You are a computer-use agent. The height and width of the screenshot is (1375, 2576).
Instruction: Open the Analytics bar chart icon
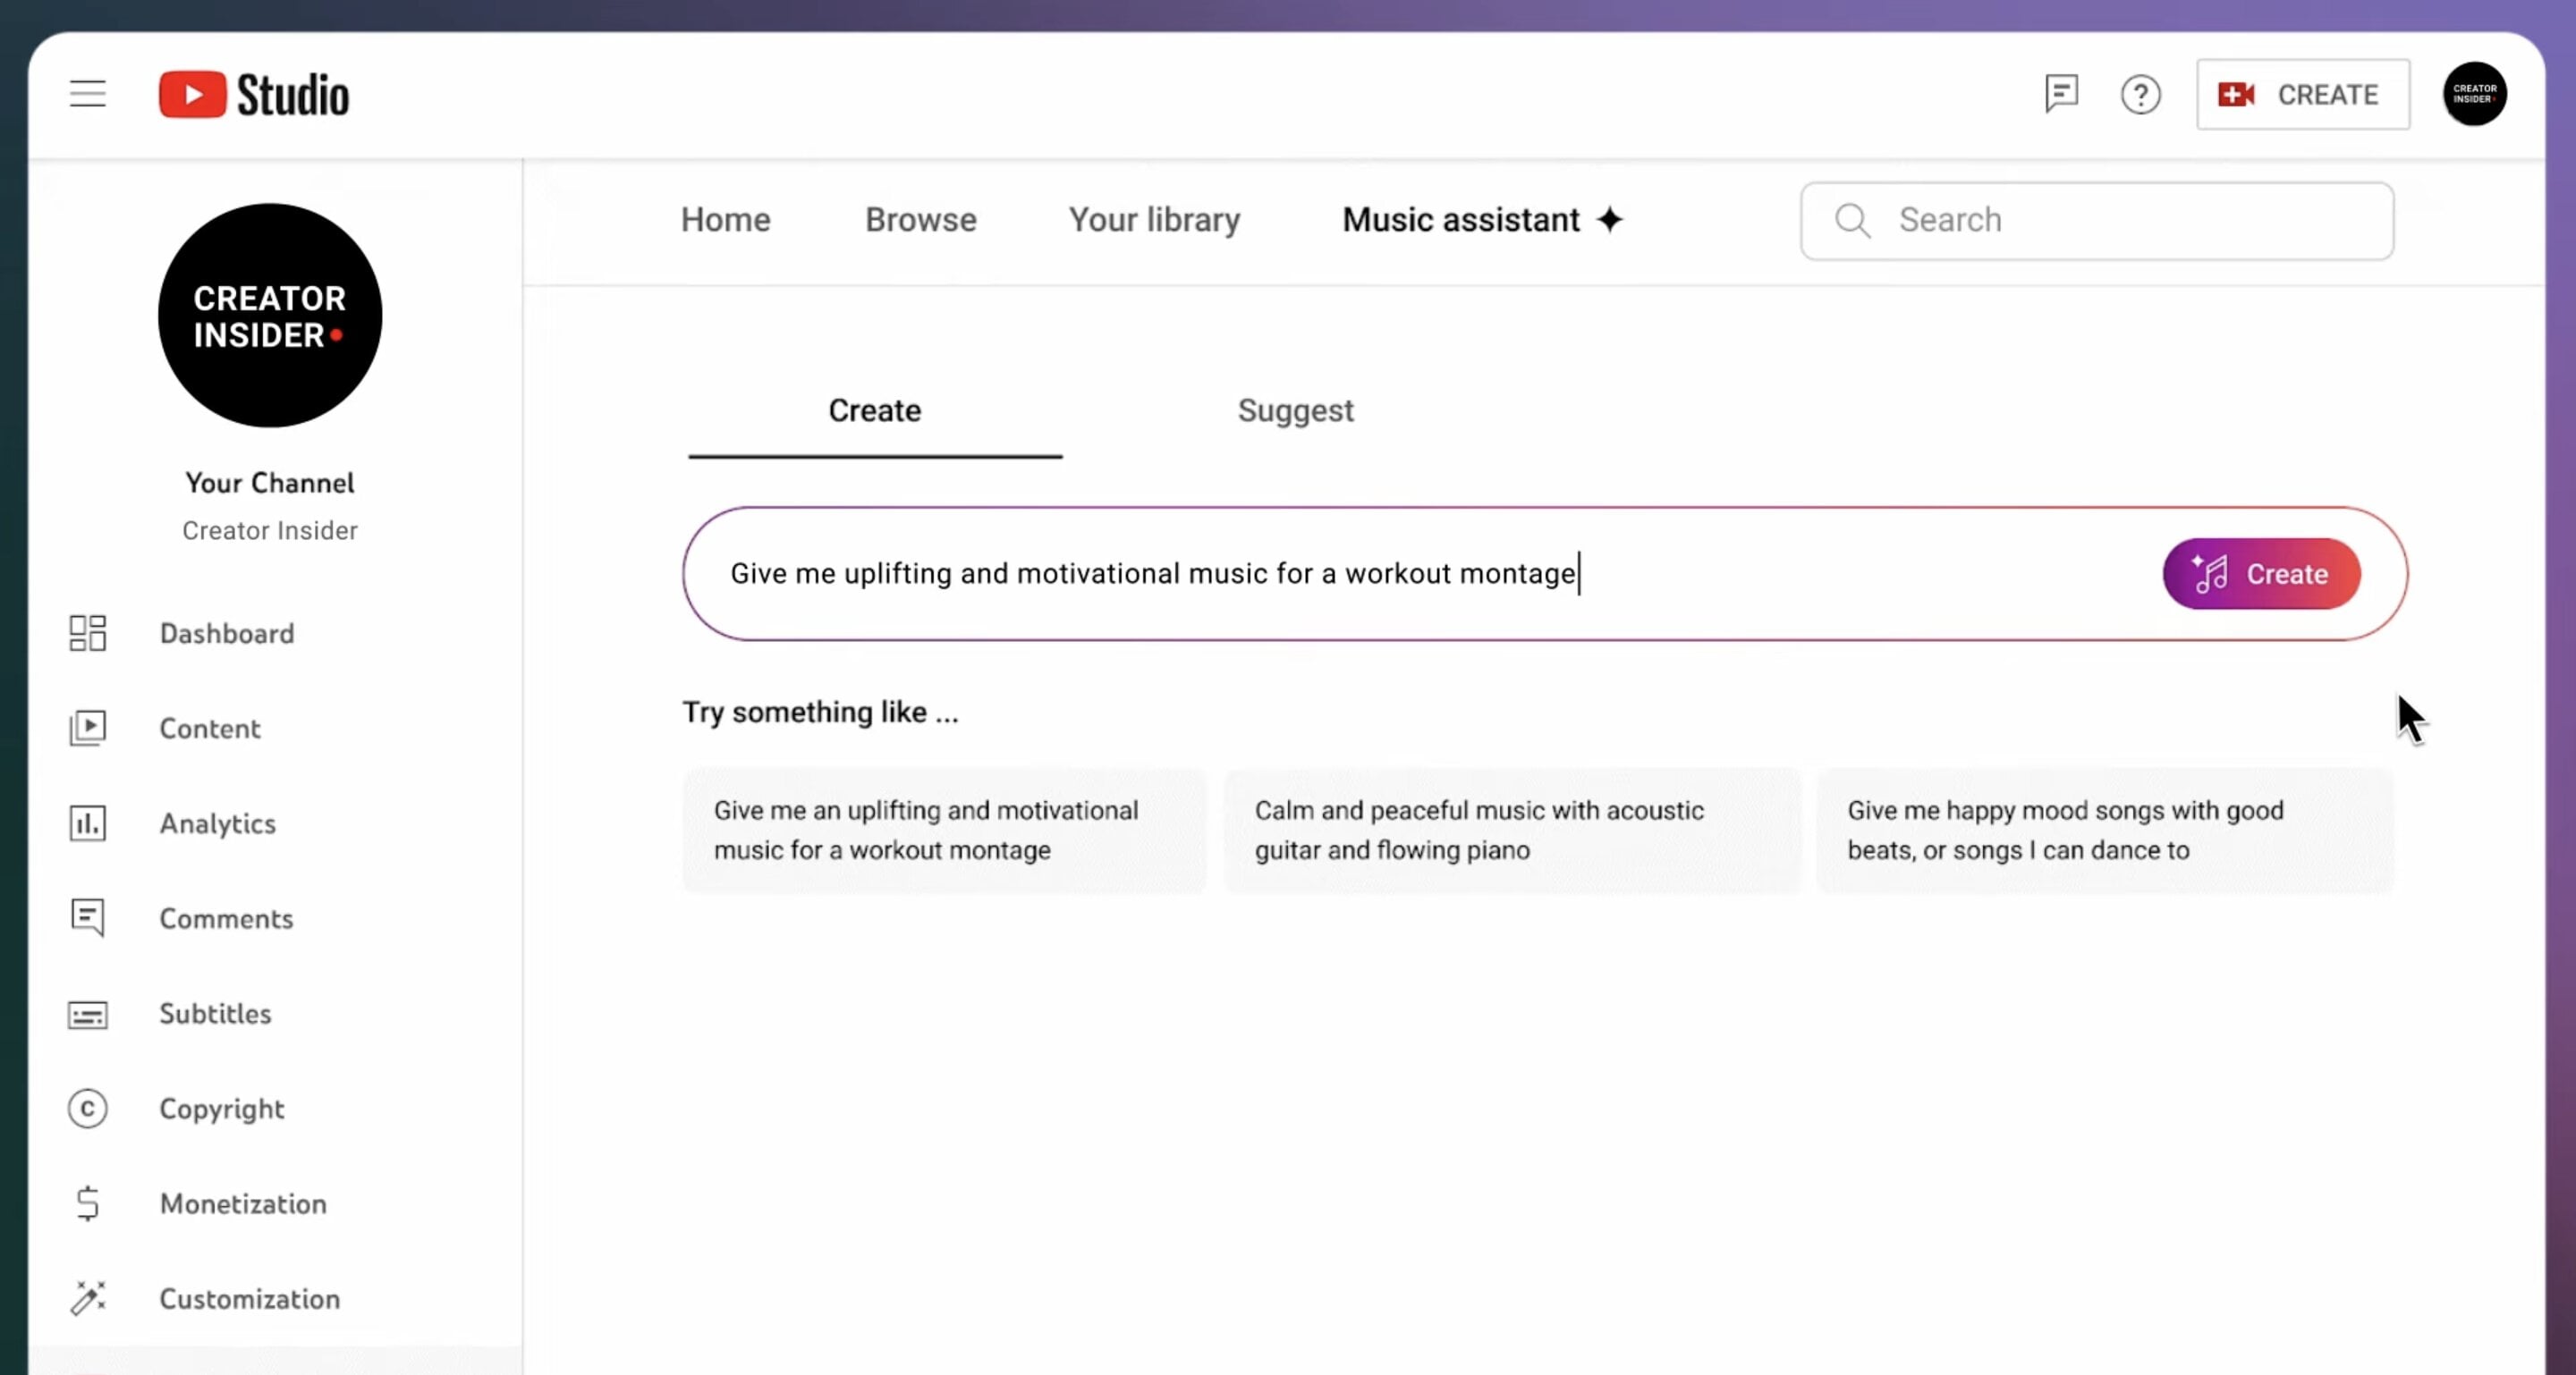click(x=88, y=823)
